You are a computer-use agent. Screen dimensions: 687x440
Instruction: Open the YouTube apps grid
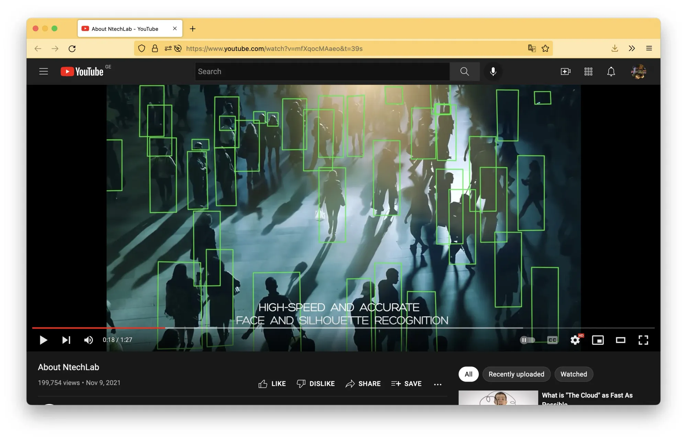[x=588, y=71]
